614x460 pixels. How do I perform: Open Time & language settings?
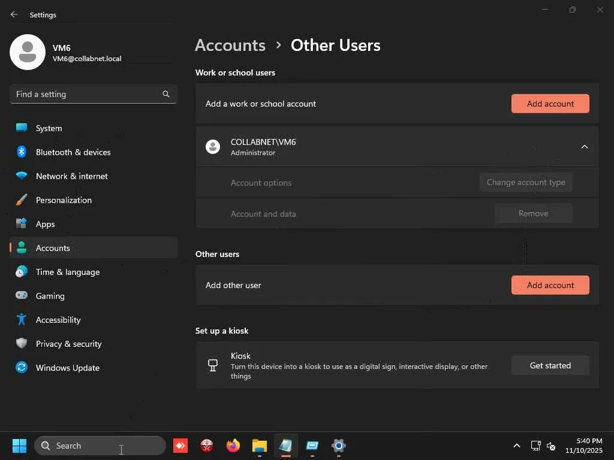(x=67, y=272)
